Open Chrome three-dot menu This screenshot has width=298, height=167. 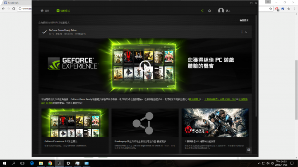coord(295,9)
